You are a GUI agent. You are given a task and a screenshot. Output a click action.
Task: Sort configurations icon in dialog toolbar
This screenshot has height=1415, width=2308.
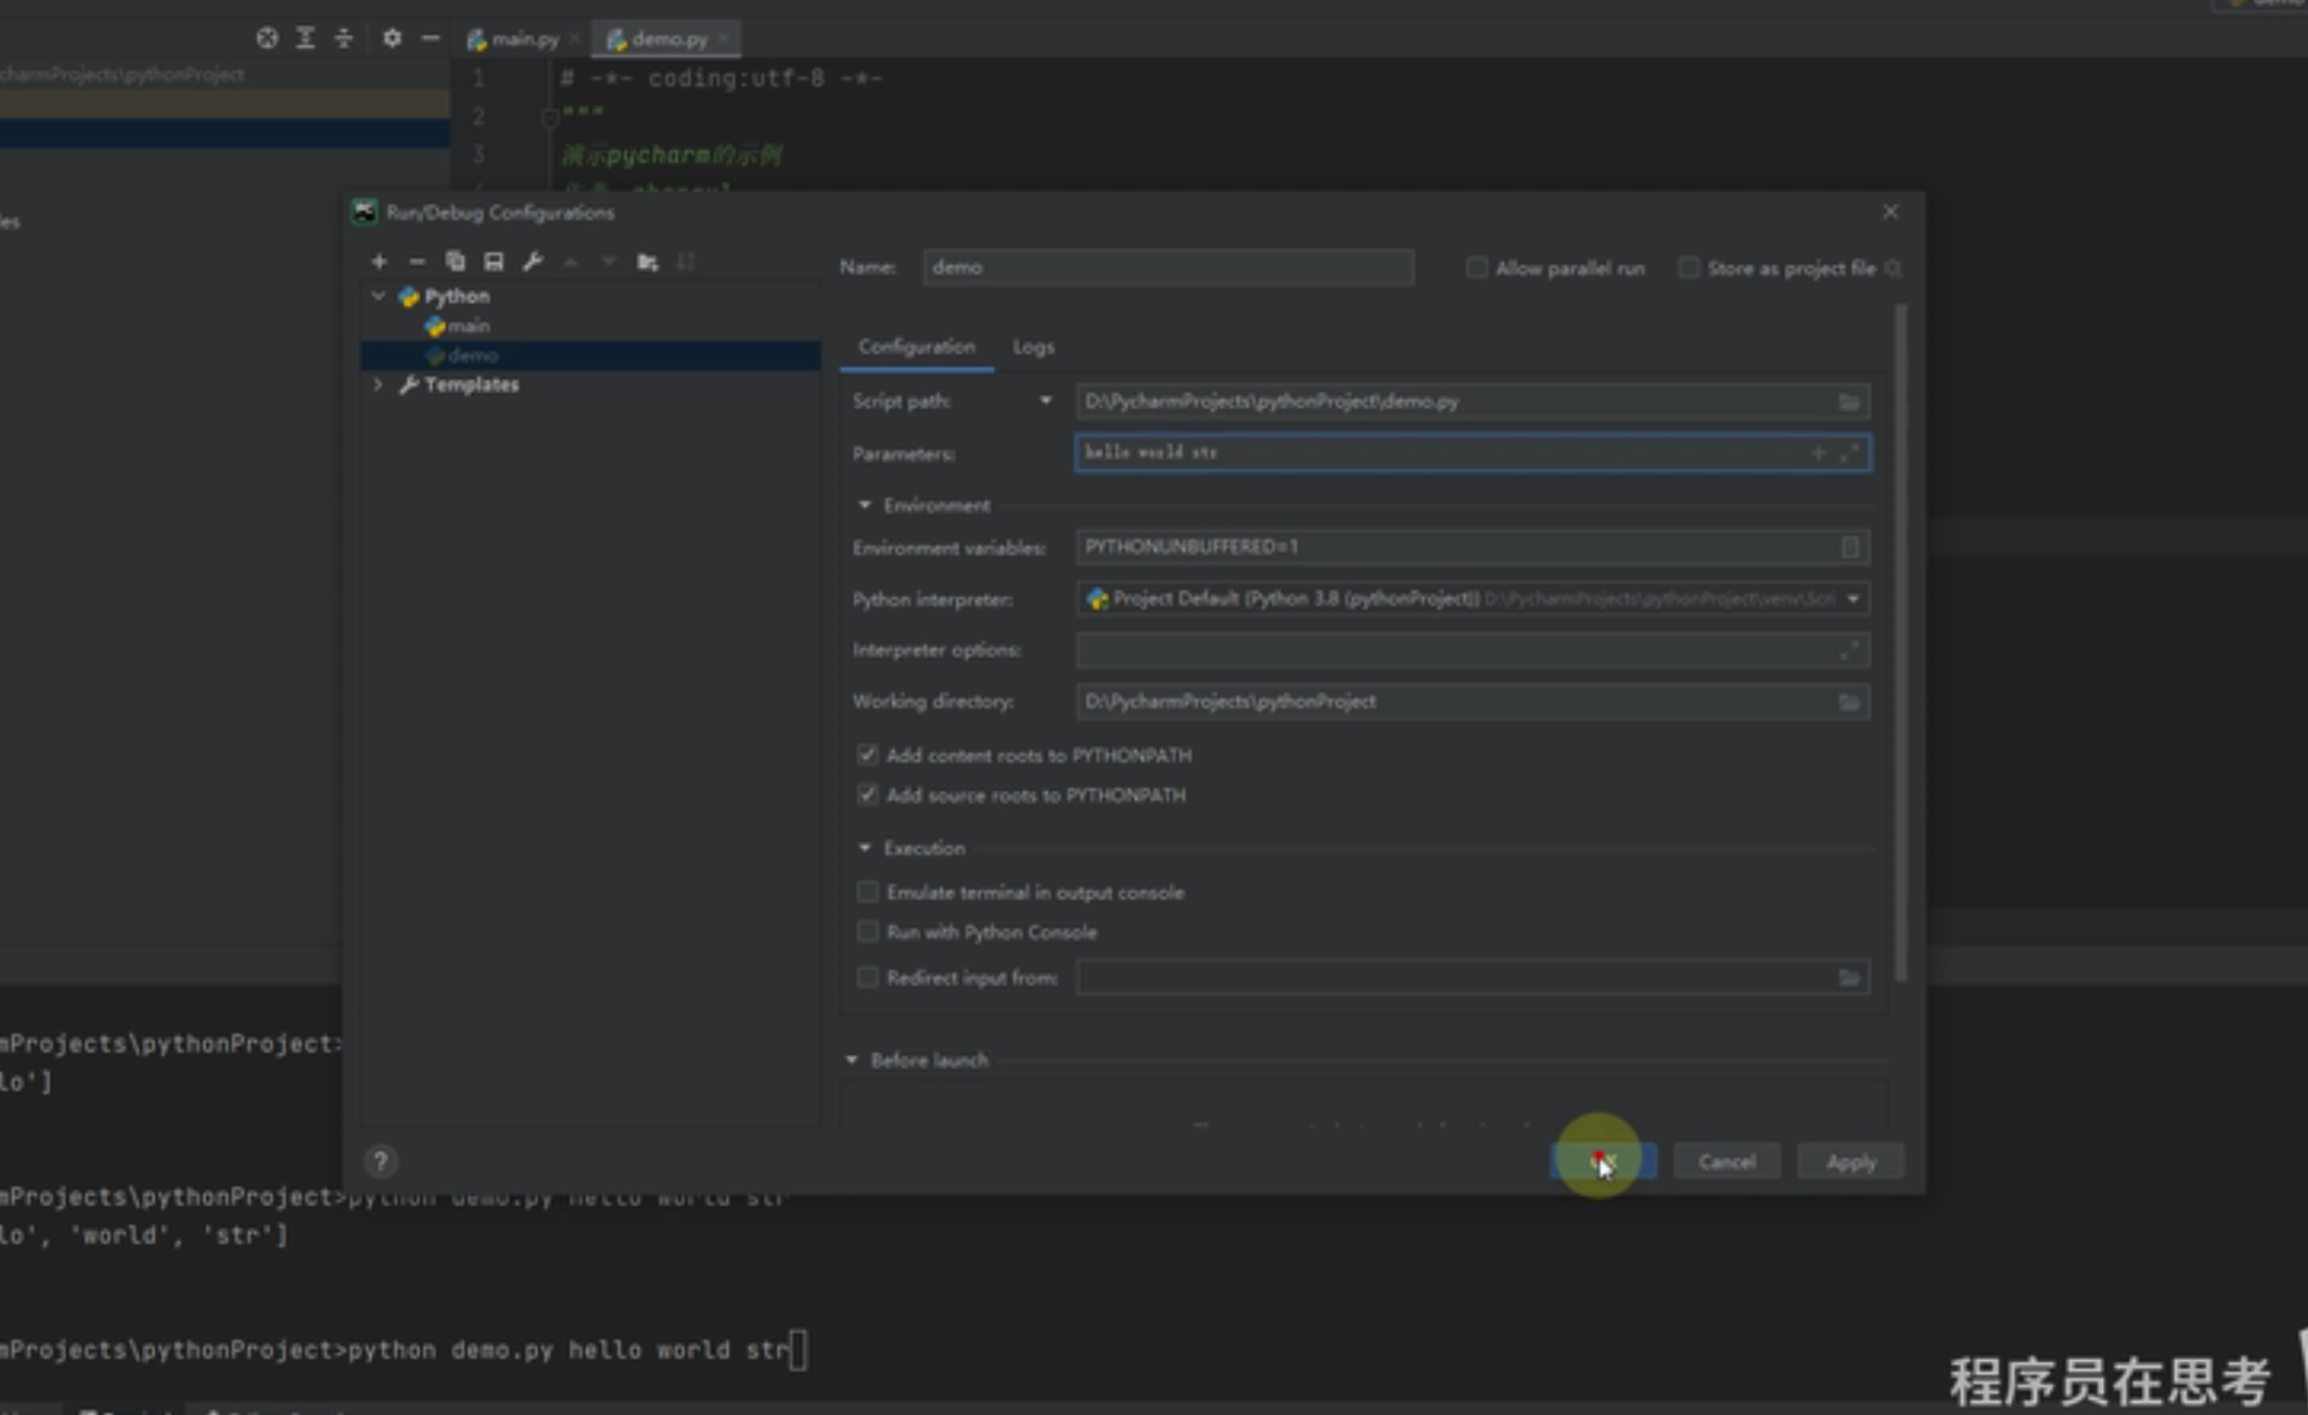pos(686,261)
